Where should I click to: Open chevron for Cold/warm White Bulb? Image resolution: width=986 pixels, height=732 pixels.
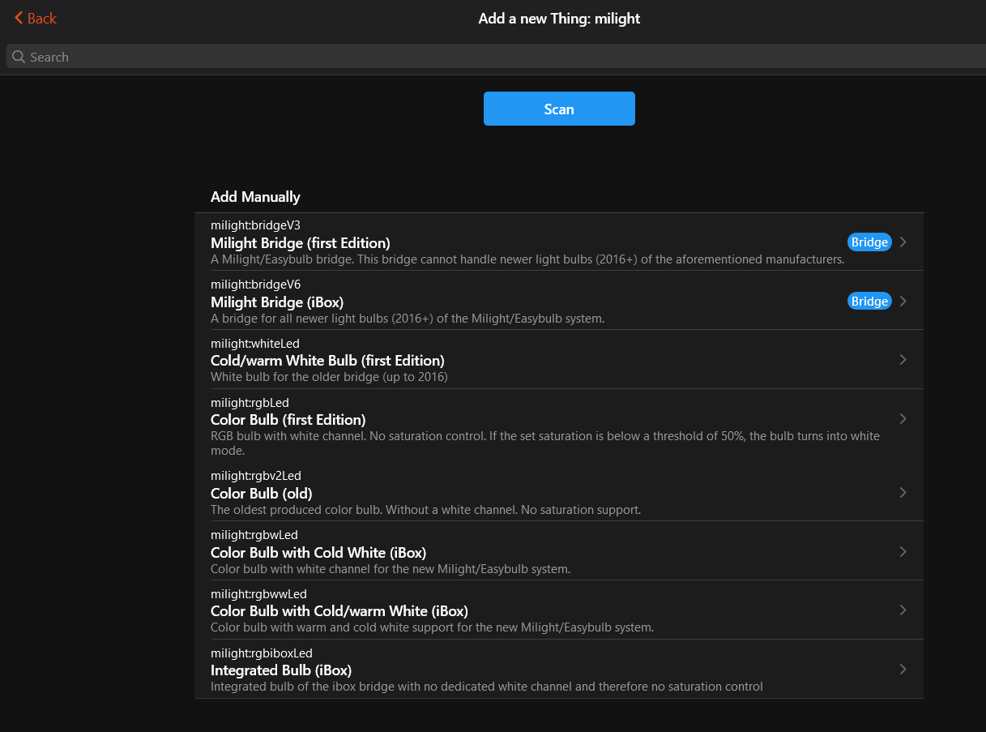903,359
